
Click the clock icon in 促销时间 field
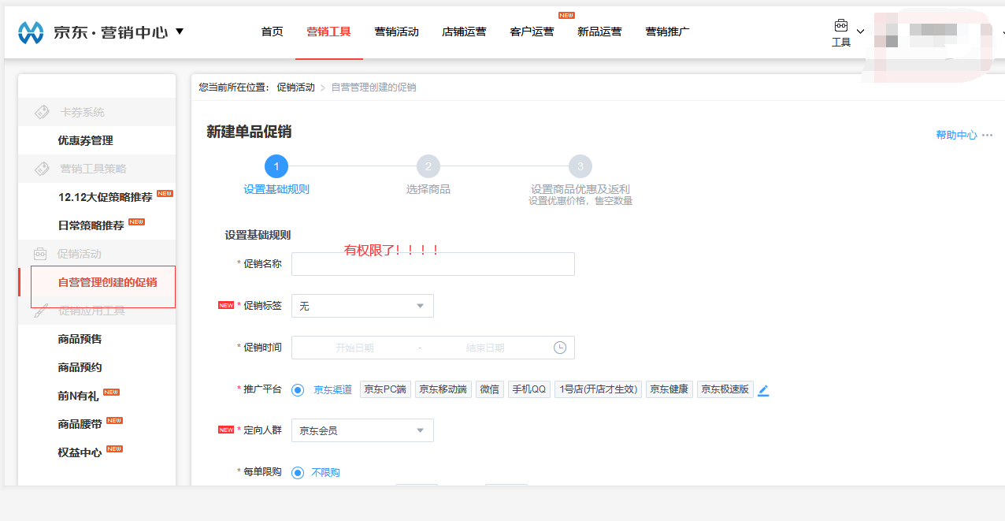559,348
